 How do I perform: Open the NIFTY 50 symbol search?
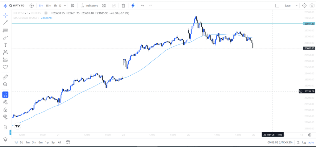(17, 6)
